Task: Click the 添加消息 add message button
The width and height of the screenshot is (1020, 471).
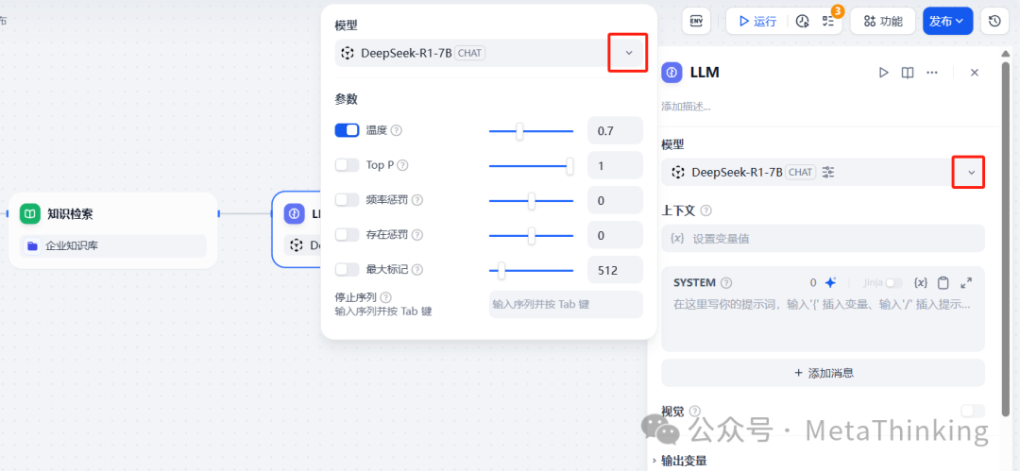Action: [823, 373]
